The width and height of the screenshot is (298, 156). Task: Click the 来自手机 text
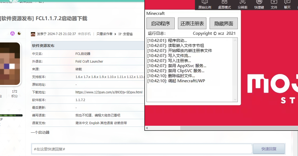tap(84, 34)
